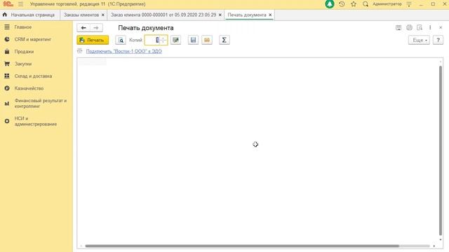Click the horizontal scrollbar under the preview
This screenshot has height=252, width=449.
tap(242, 246)
